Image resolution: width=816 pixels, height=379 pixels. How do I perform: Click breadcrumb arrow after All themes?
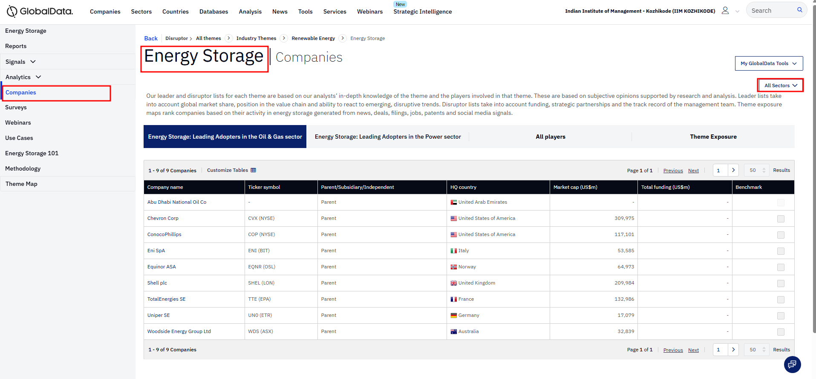[x=229, y=38]
